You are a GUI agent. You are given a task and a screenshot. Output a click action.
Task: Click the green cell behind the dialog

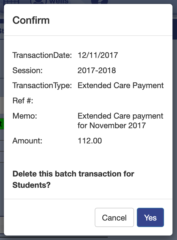[x=1, y=124]
